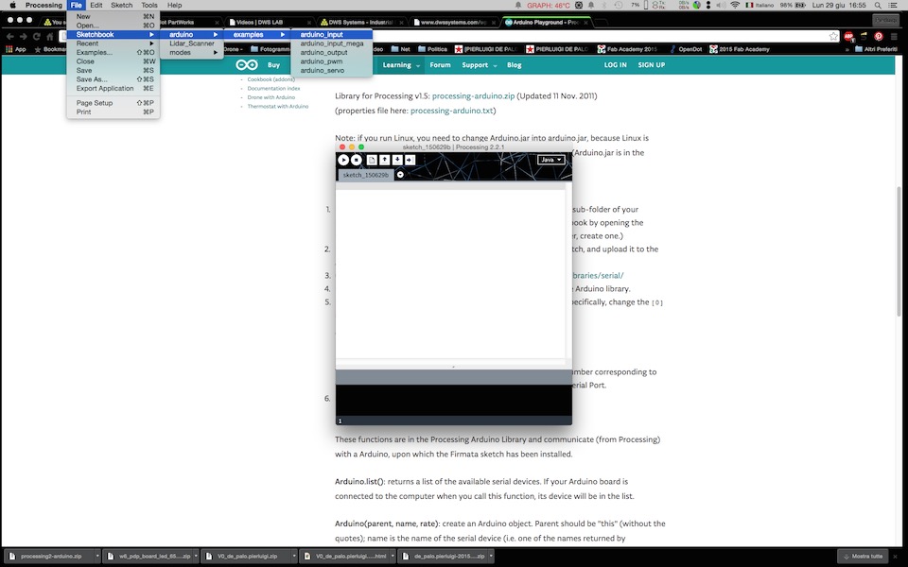Expand the Recent submenu in File menu
Viewport: 908px width, 567px height.
113,43
